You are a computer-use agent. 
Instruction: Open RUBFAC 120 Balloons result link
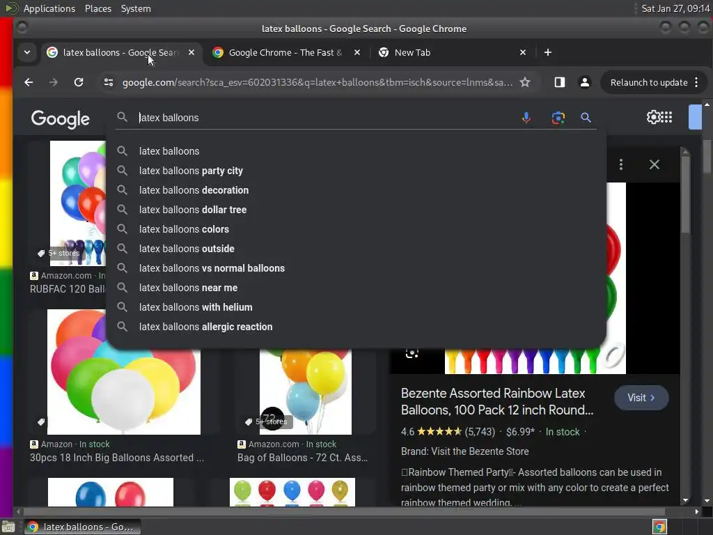pyautogui.click(x=68, y=289)
